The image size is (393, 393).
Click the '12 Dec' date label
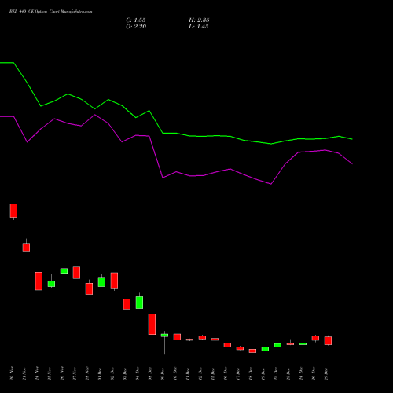pyautogui.click(x=200, y=374)
